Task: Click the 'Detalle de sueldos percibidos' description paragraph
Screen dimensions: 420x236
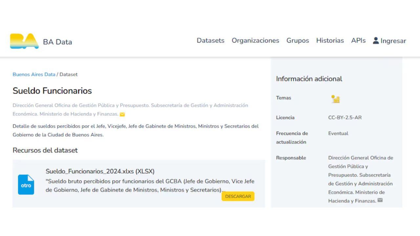Action: [136, 130]
